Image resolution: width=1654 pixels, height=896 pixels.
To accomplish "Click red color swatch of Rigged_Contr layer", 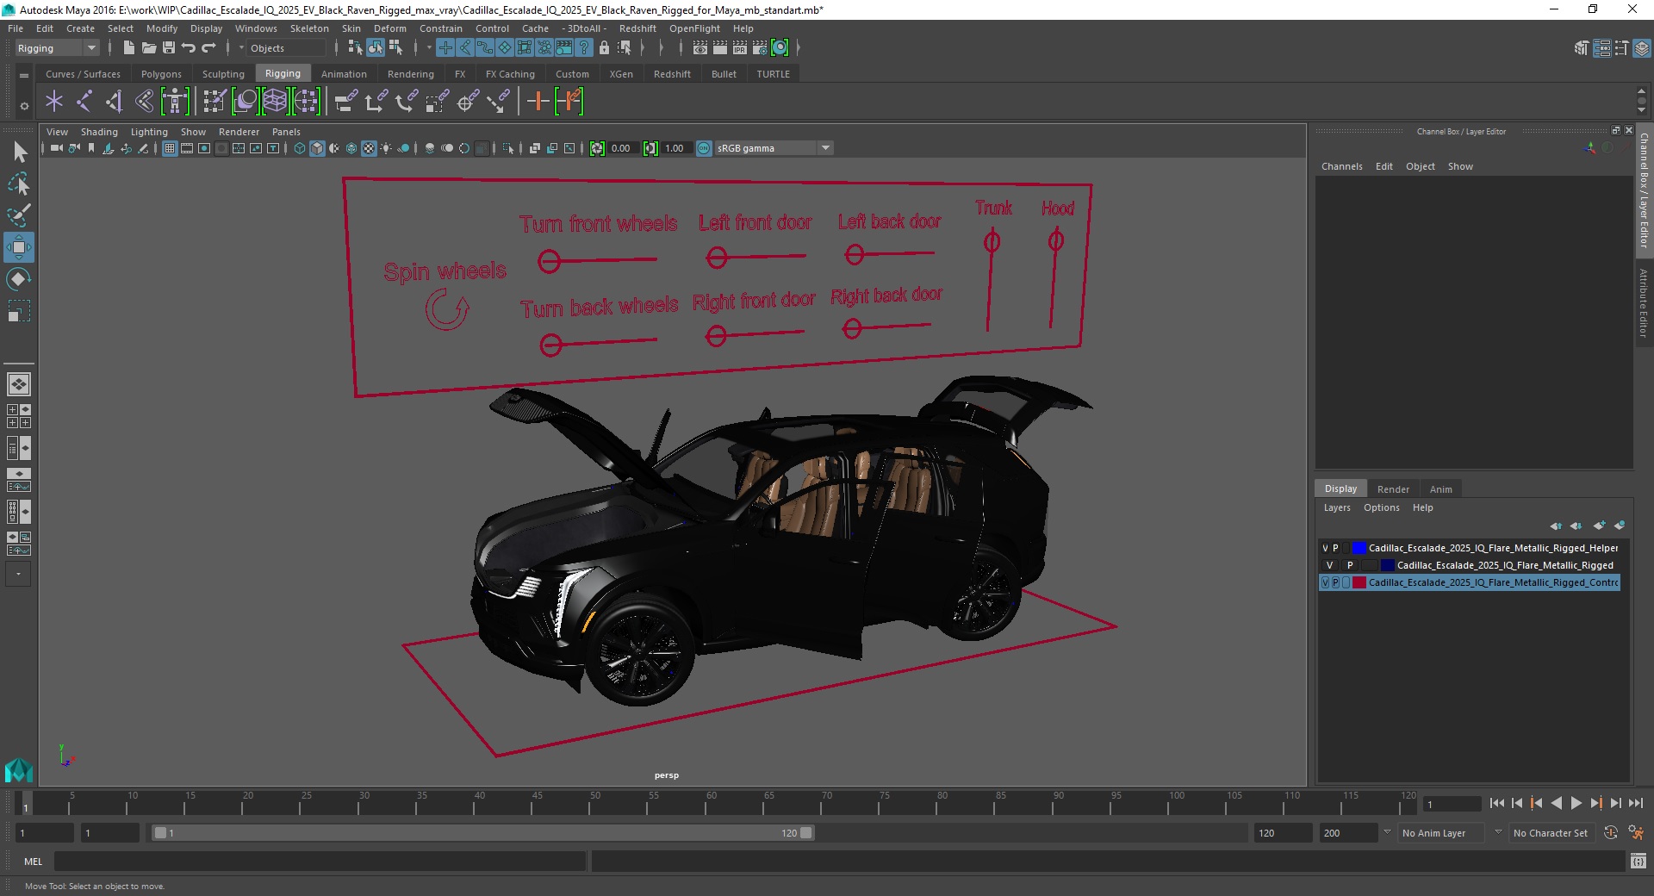I will coord(1359,582).
